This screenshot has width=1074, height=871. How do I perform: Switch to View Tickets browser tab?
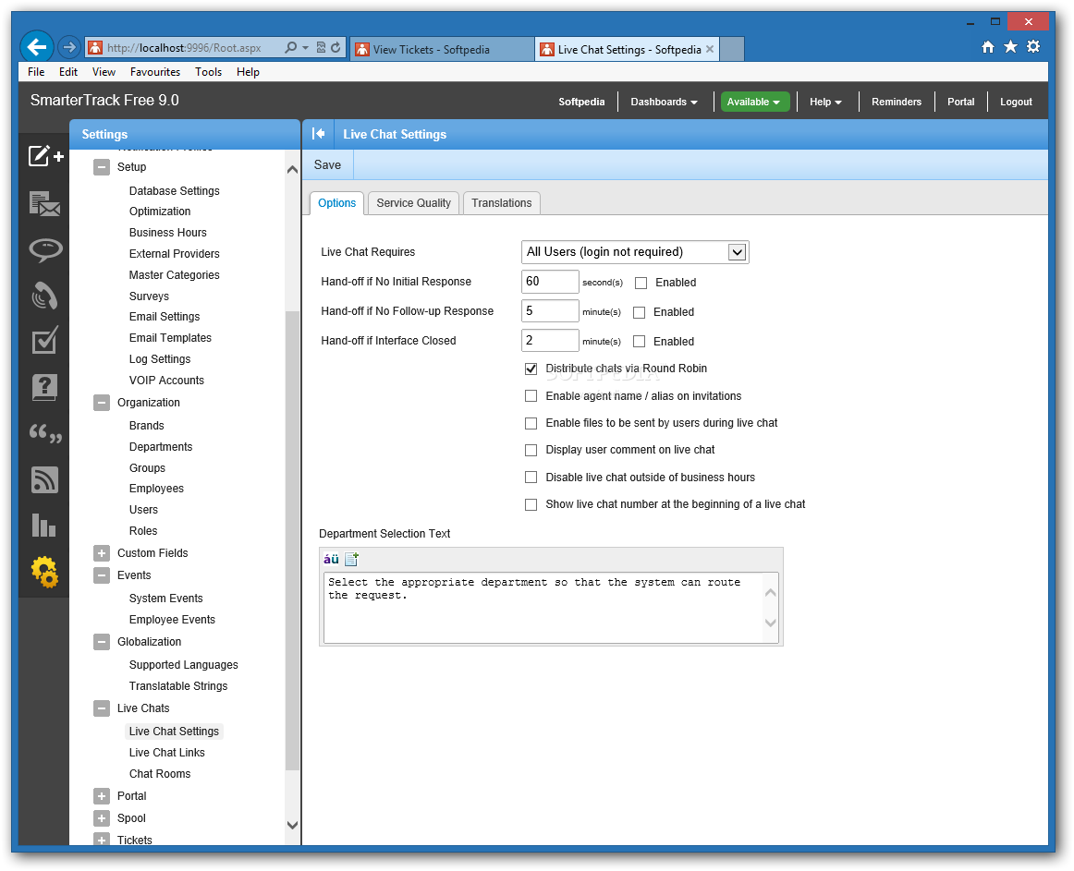pos(442,49)
